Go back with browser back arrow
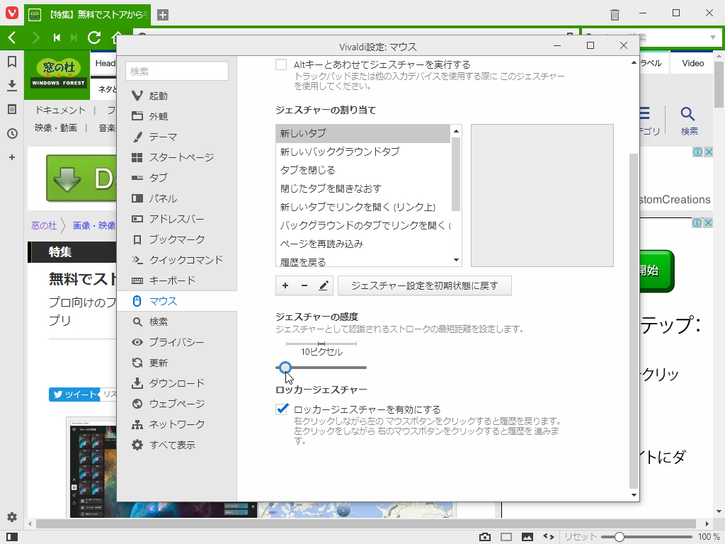Viewport: 725px width, 544px height. click(13, 38)
